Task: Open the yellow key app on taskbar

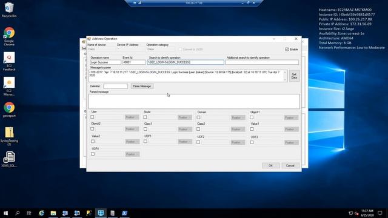Action: click(89, 213)
